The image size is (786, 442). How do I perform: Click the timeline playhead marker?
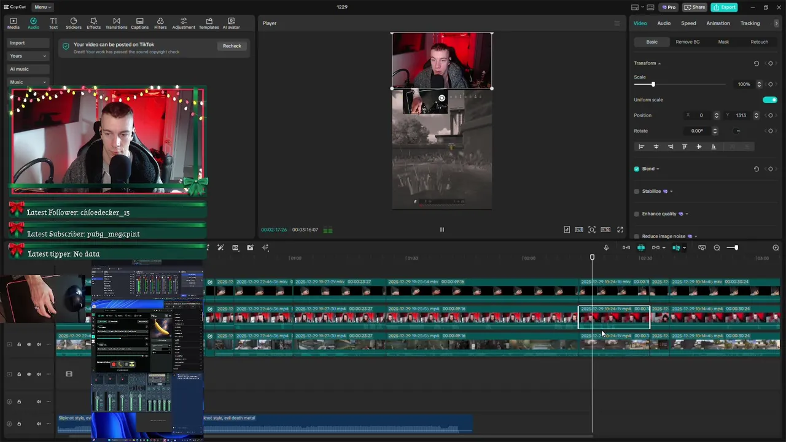tap(593, 258)
